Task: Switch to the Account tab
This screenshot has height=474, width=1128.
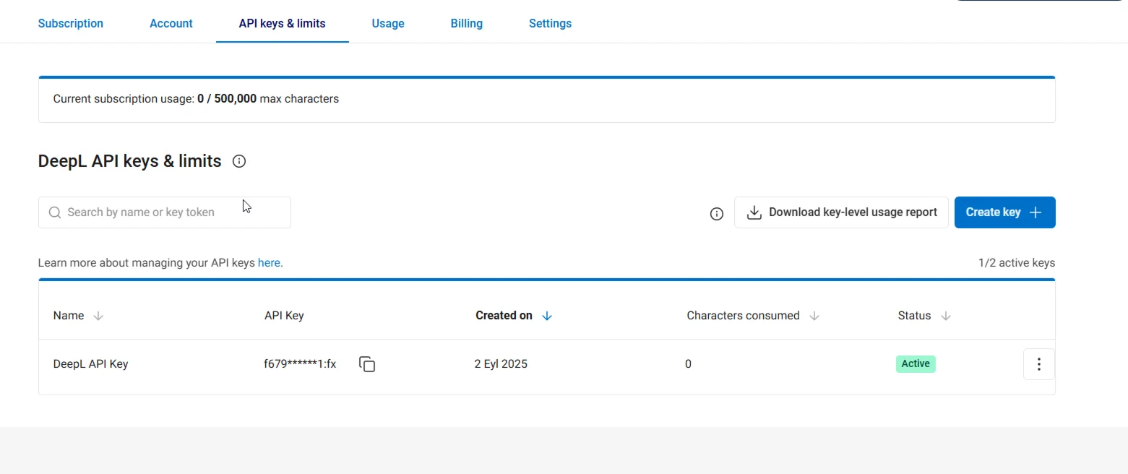Action: click(171, 24)
